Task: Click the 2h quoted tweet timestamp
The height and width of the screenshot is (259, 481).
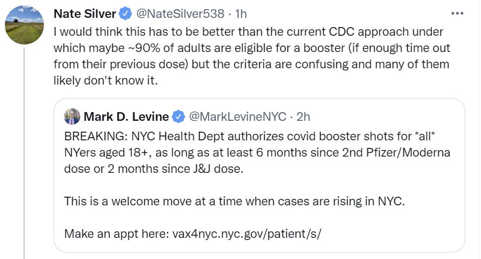Action: point(303,117)
